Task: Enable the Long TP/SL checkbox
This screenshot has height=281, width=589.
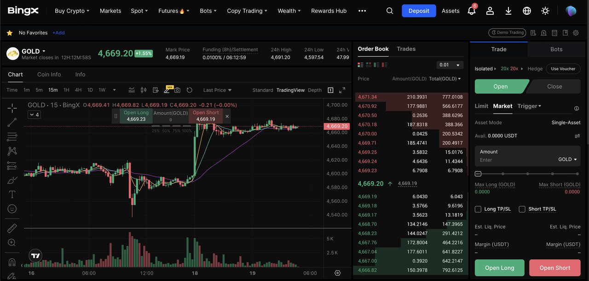Action: pos(478,209)
